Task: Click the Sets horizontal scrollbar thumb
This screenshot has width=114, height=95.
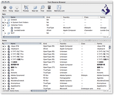Action: (11, 37)
